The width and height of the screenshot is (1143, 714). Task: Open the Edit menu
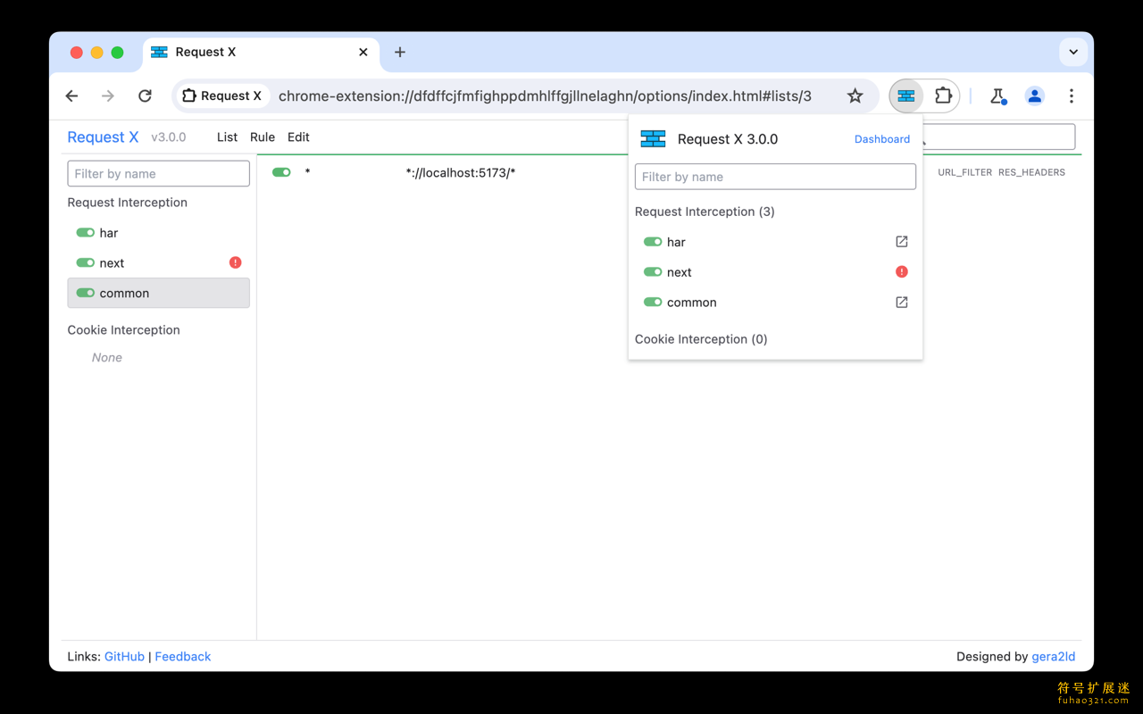[298, 137]
